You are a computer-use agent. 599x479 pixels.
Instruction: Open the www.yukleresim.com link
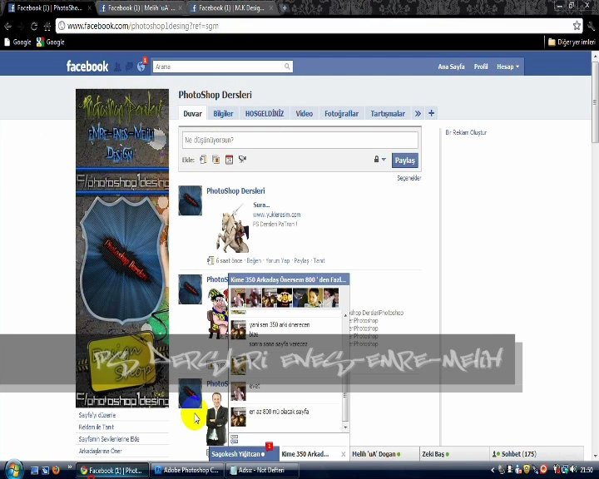point(276,215)
